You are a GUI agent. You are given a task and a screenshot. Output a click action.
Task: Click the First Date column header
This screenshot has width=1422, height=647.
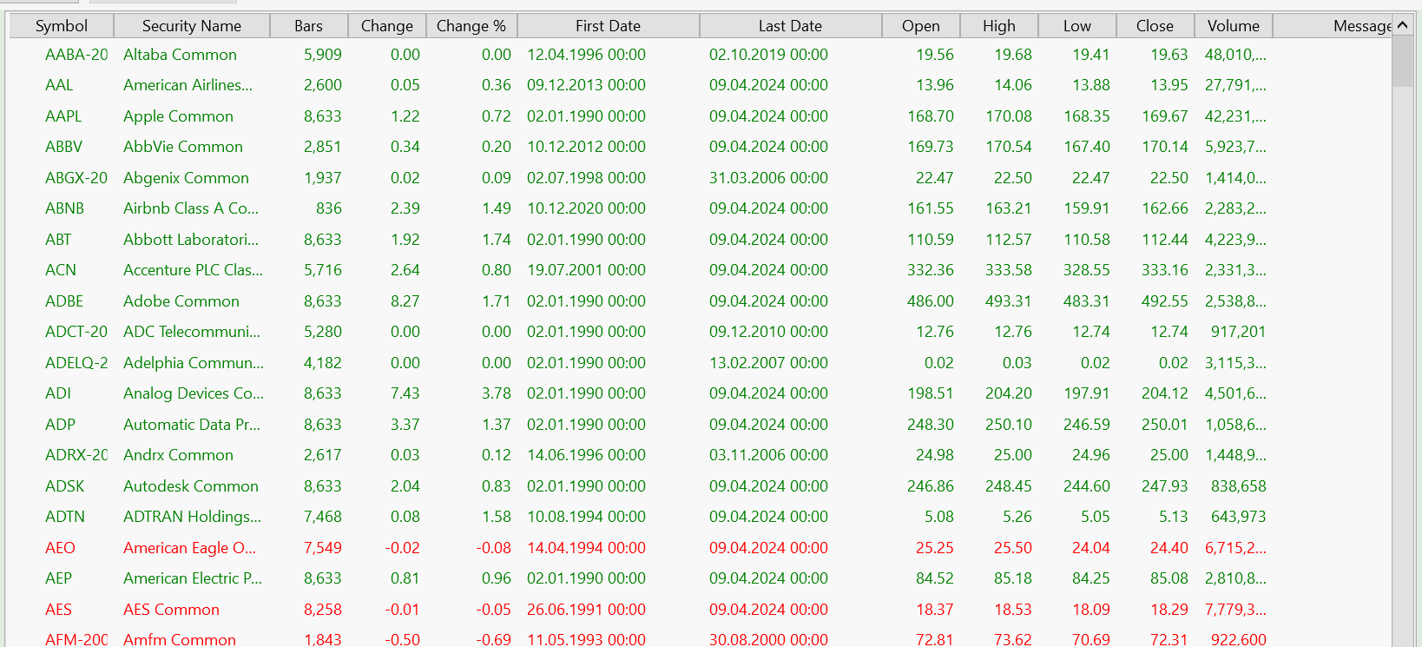(x=608, y=26)
